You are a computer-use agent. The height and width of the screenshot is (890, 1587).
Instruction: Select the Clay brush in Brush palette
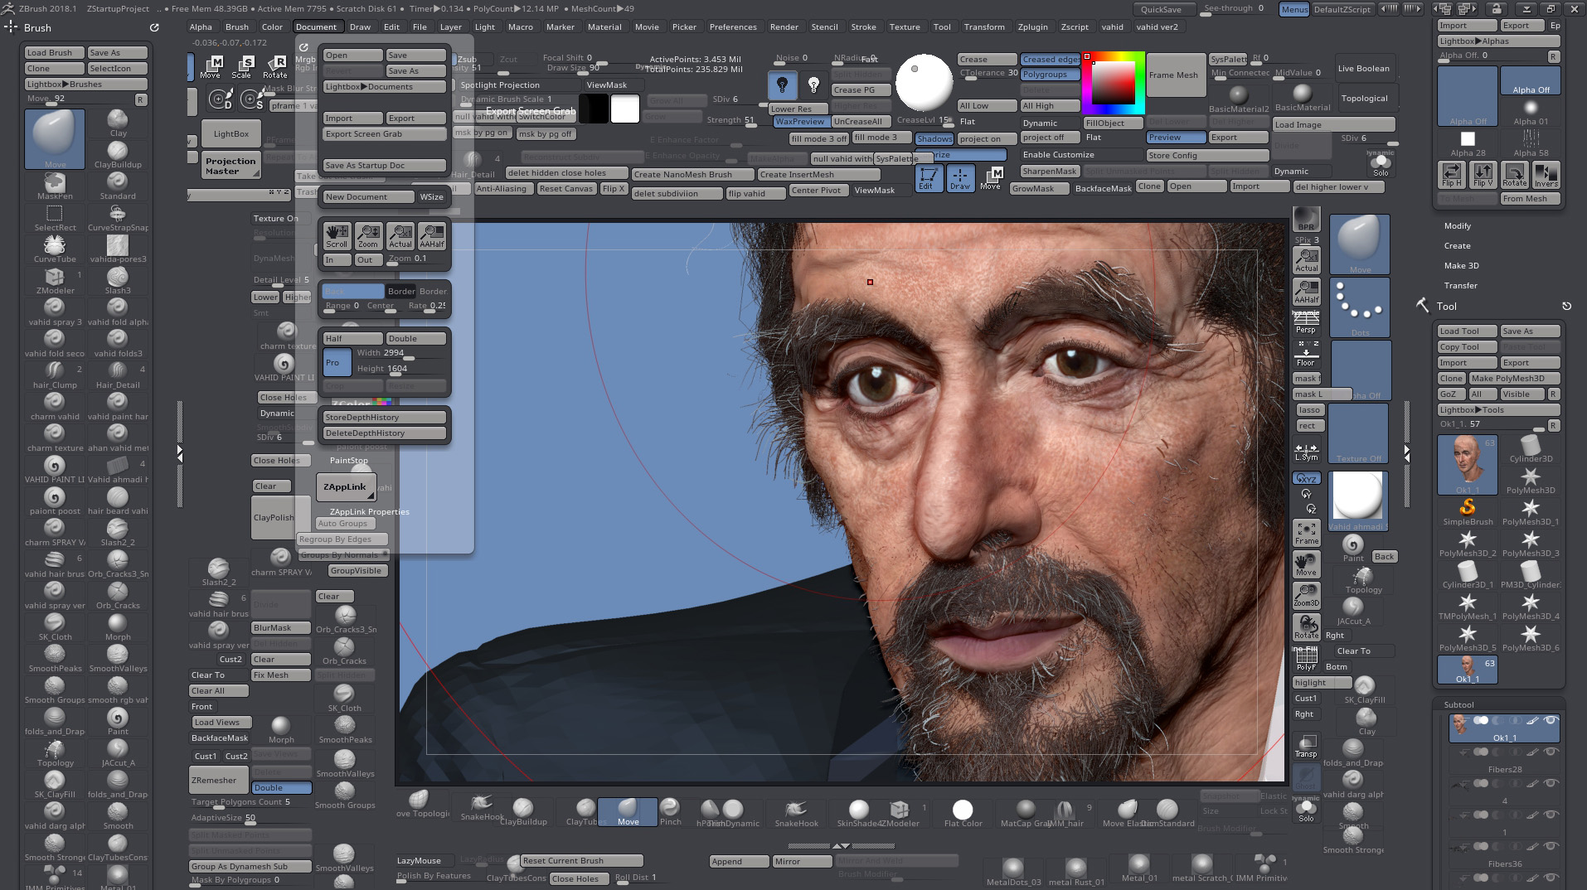point(118,123)
